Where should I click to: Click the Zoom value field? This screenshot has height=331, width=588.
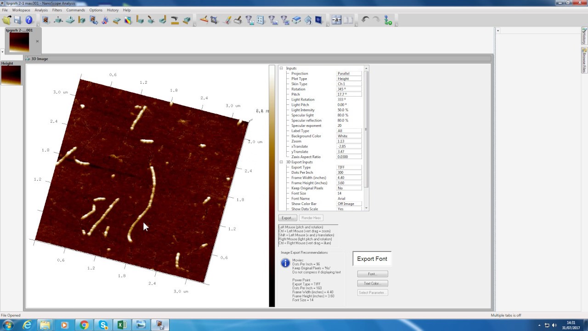[349, 141]
